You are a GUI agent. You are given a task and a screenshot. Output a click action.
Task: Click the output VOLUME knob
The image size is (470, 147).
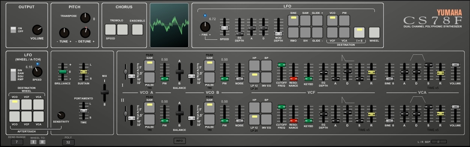point(37,30)
